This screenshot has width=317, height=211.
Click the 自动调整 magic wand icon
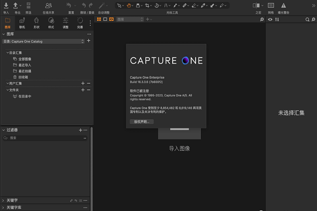[101, 5]
